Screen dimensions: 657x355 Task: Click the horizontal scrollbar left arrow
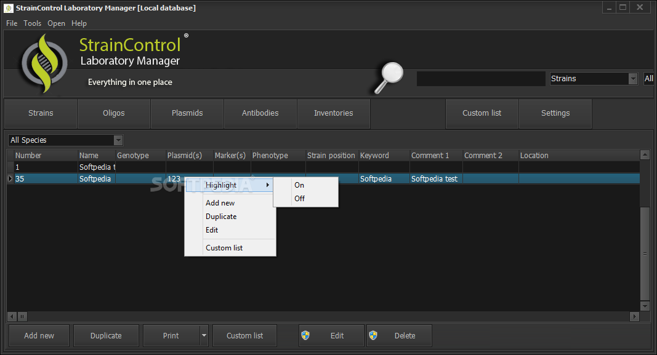click(x=12, y=316)
